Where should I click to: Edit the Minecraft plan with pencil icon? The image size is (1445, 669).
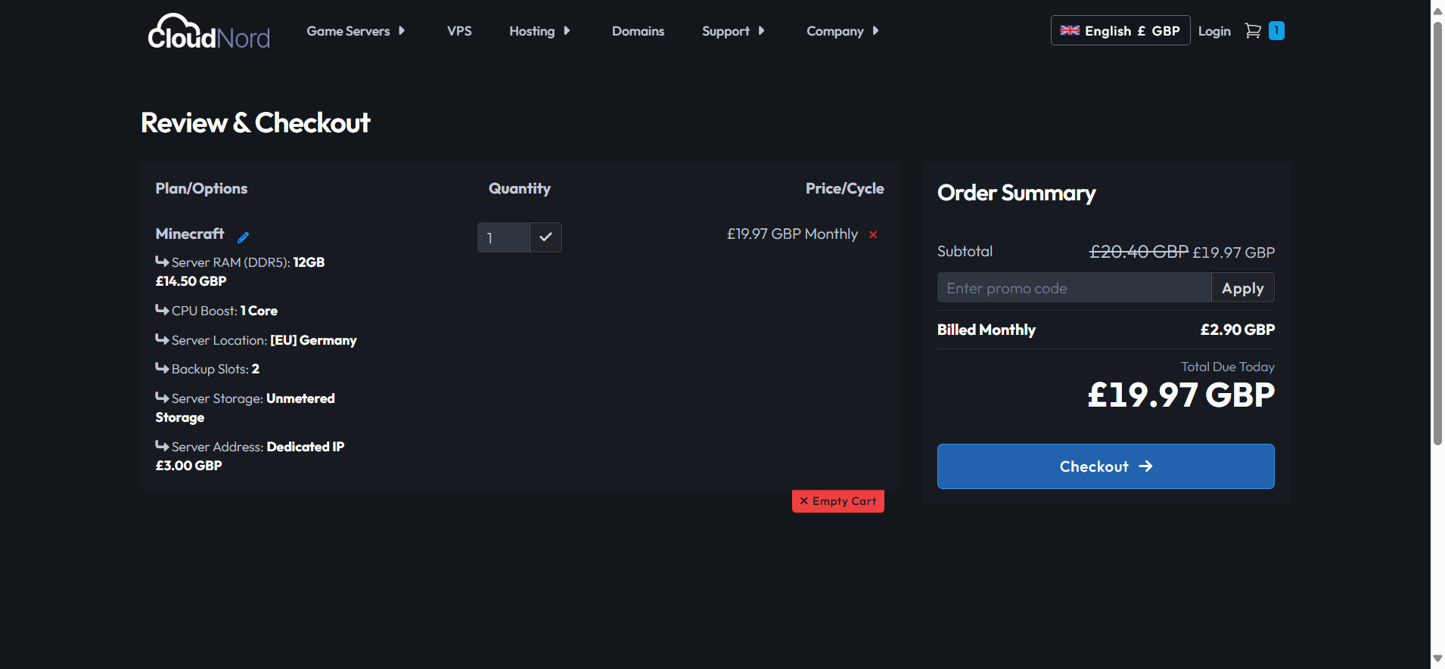(243, 237)
